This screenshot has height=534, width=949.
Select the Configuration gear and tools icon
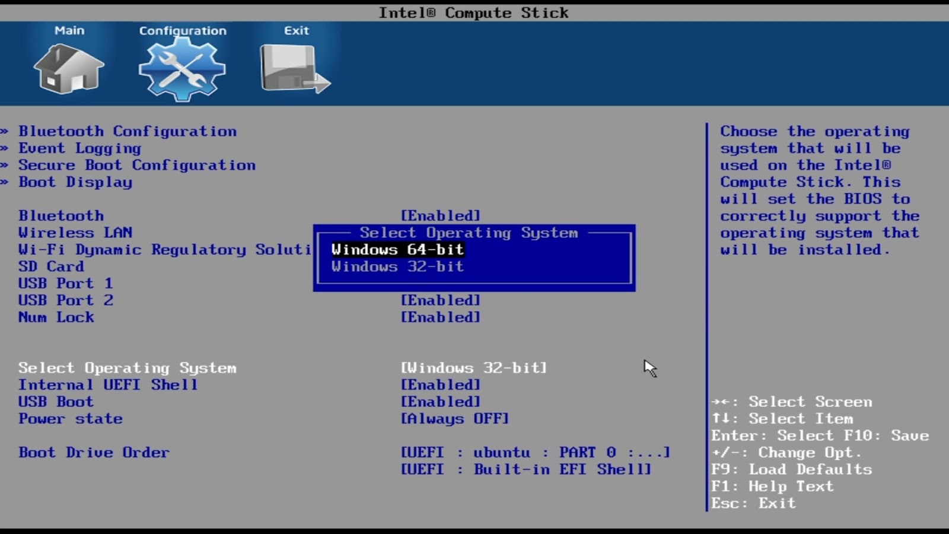[182, 71]
